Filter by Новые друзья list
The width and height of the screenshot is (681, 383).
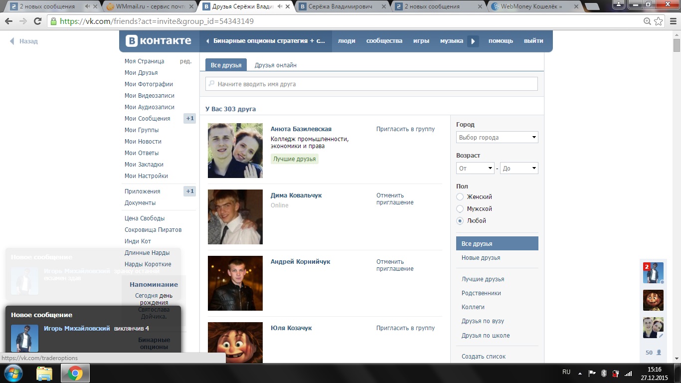pos(481,258)
